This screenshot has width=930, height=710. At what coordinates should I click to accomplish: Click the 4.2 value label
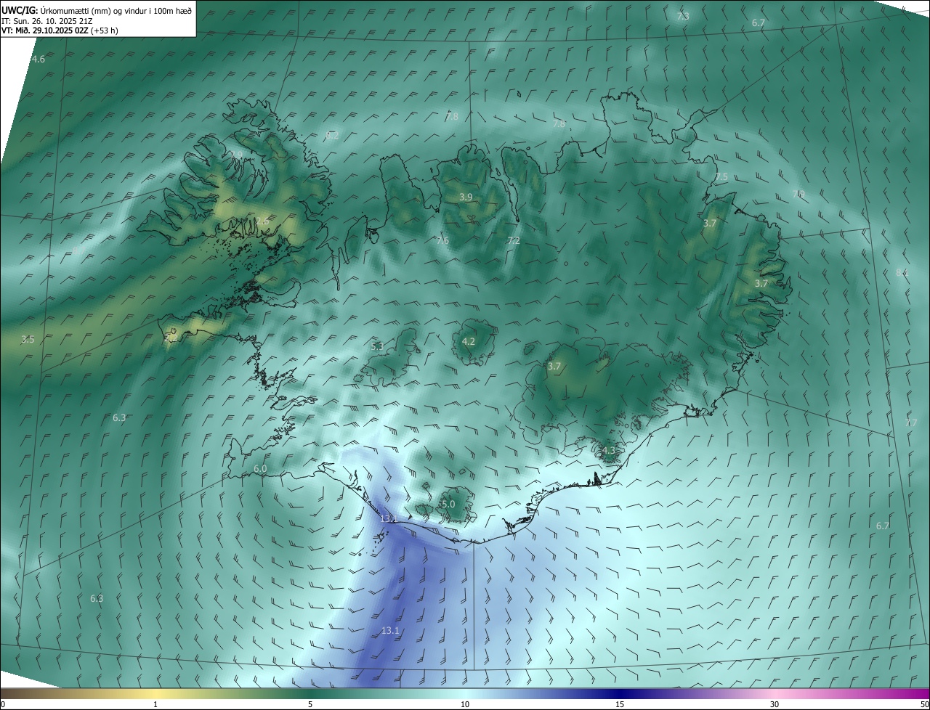click(x=469, y=341)
